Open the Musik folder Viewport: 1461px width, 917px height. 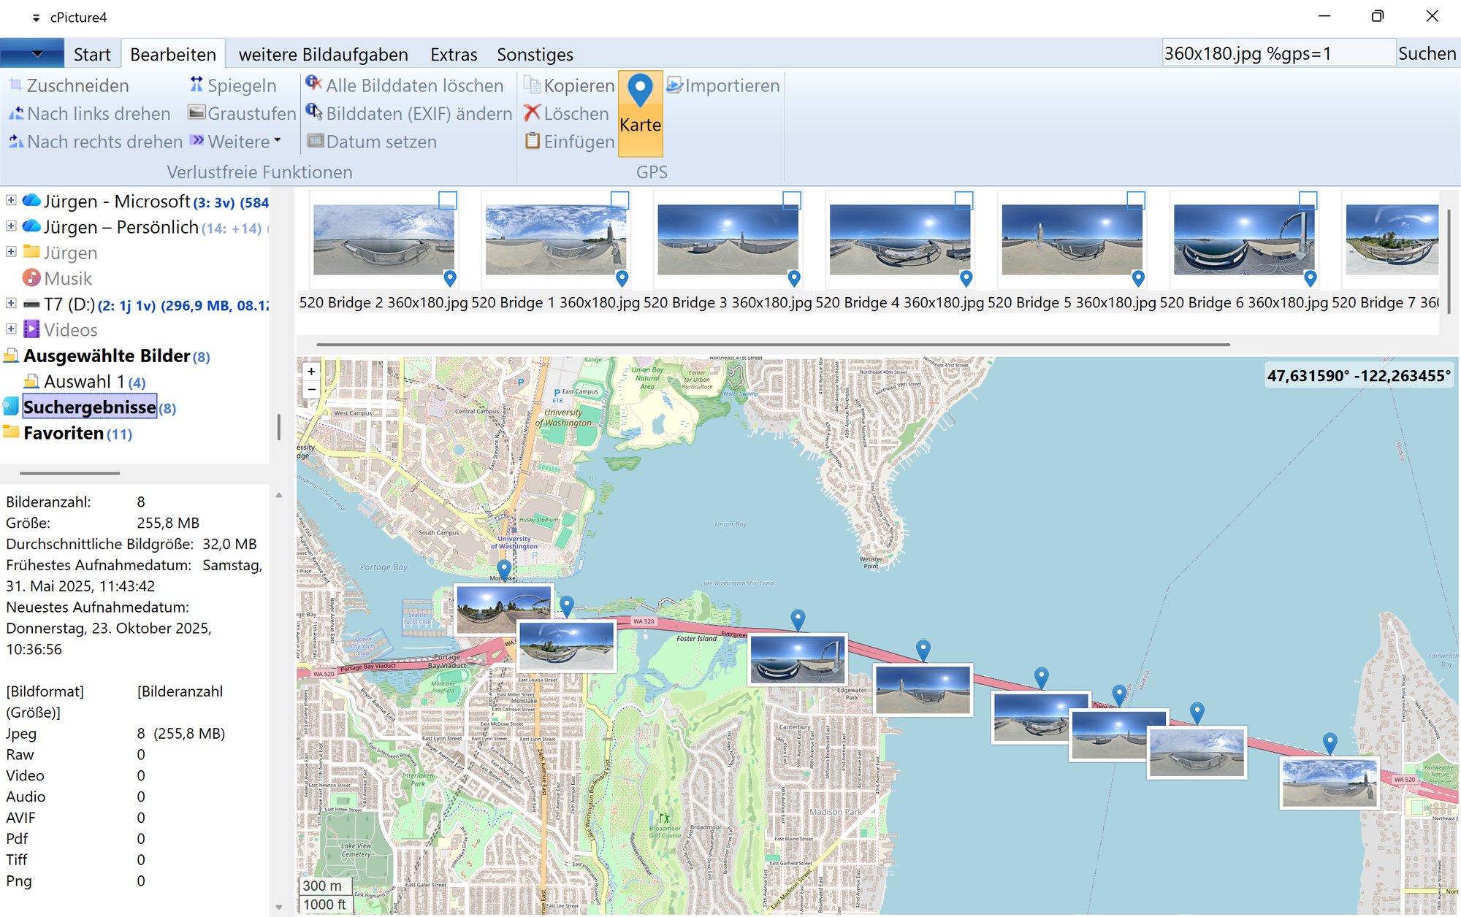pos(57,278)
